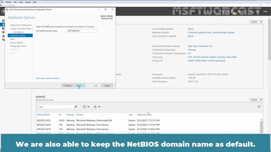Click the magnifier icon in the Events filter

(x=75, y=107)
